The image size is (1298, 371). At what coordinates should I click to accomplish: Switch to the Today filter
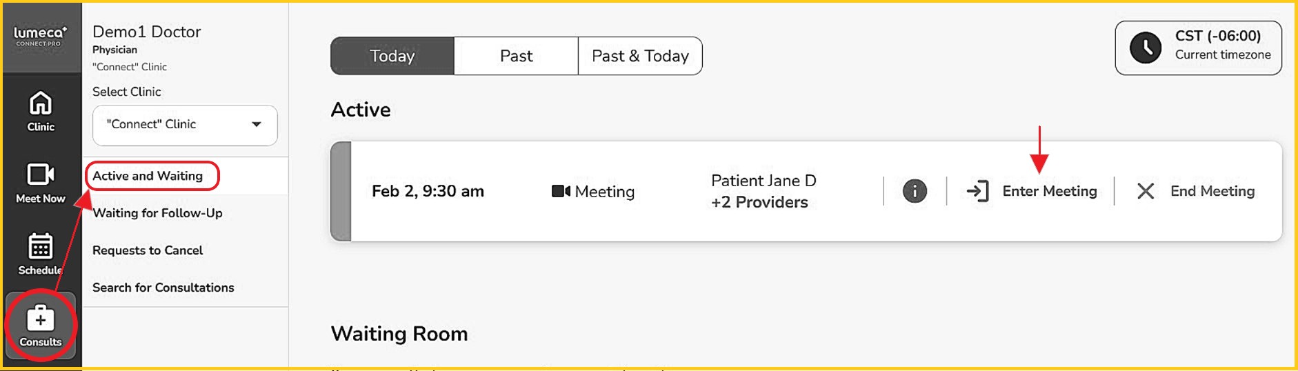[x=392, y=56]
